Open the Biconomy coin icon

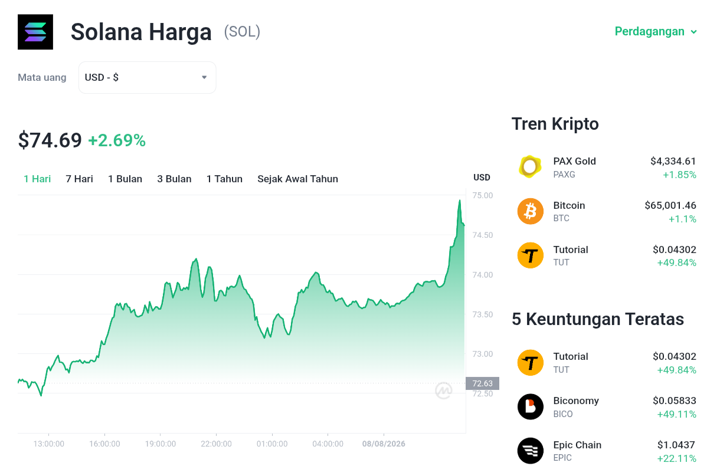[x=530, y=406]
